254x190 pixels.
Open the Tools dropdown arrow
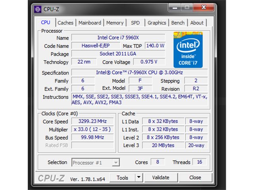139,177
